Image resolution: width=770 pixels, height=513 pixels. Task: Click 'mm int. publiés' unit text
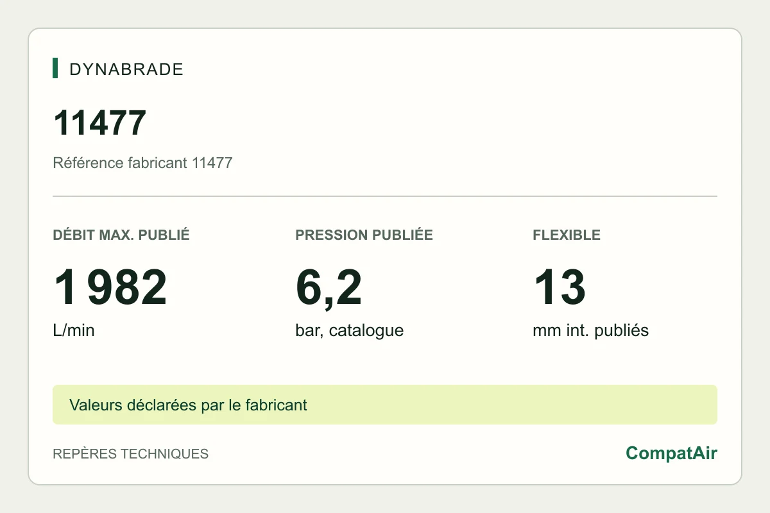pyautogui.click(x=590, y=331)
